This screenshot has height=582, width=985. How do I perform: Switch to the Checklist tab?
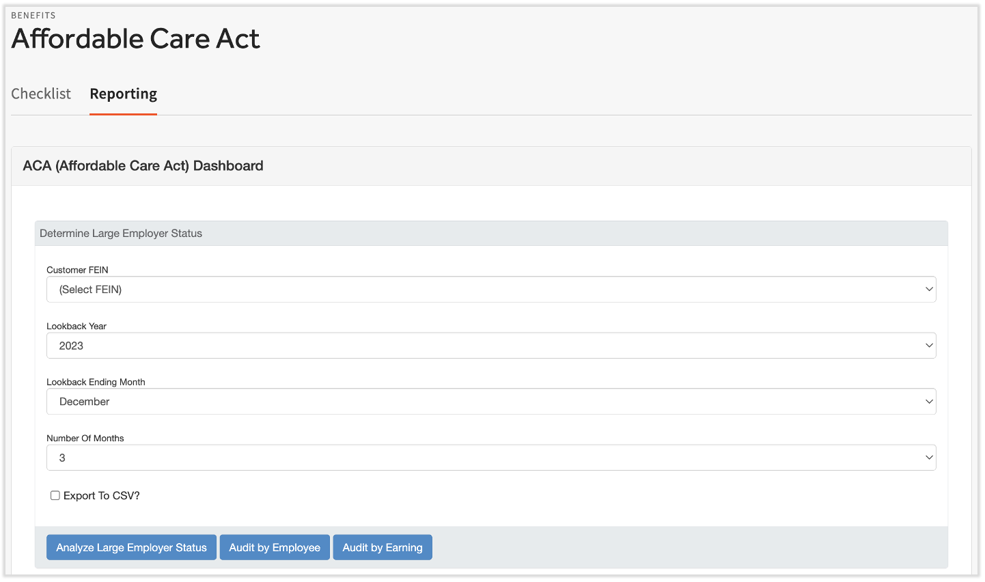click(41, 94)
